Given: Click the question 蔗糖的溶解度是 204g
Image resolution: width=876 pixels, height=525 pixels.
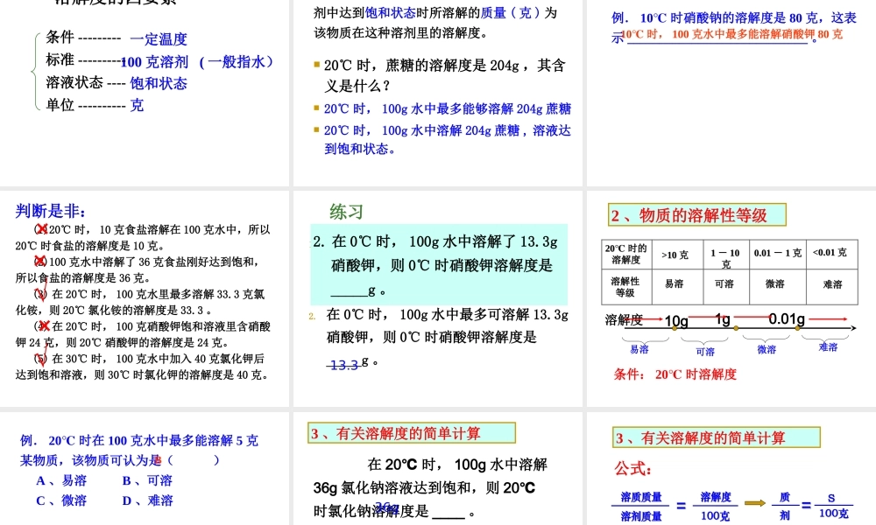Looking at the screenshot, I should click(445, 75).
